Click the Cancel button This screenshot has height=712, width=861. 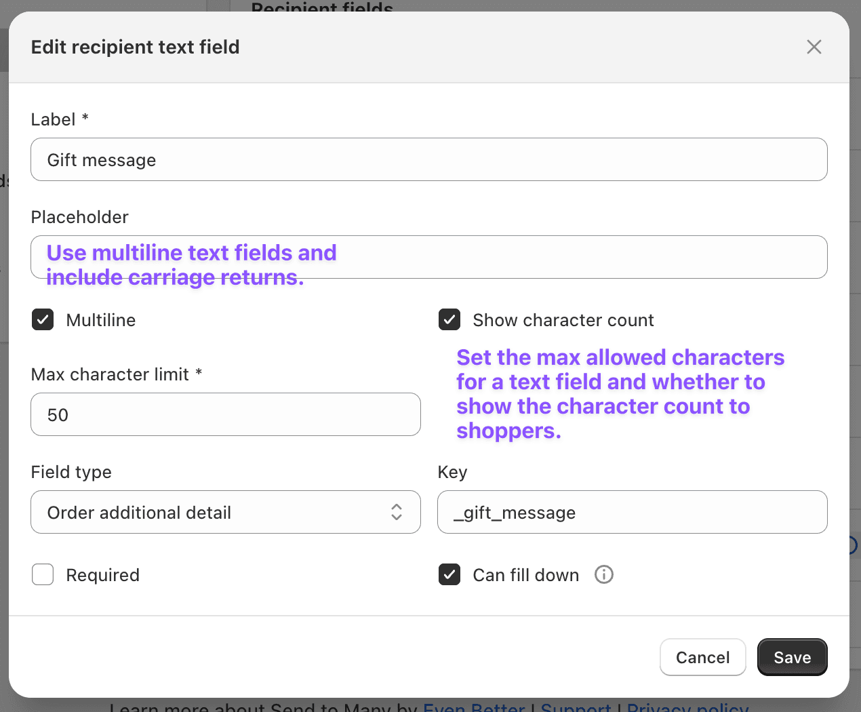(x=703, y=657)
